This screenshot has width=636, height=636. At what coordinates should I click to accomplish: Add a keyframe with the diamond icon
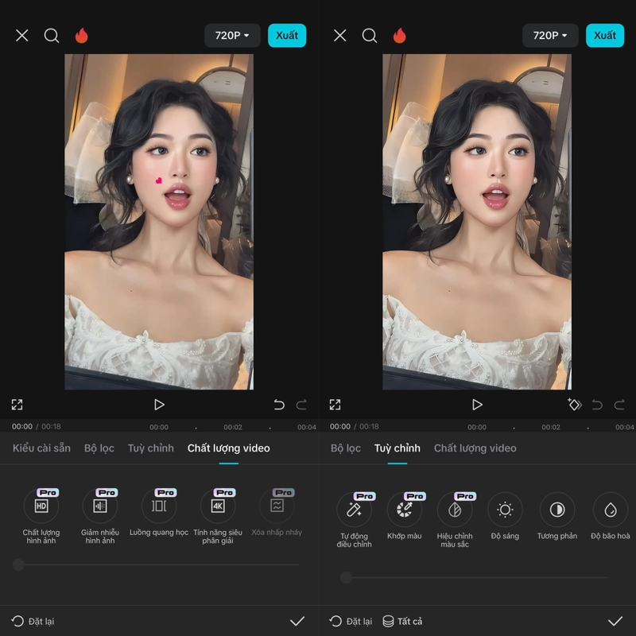[x=575, y=405]
